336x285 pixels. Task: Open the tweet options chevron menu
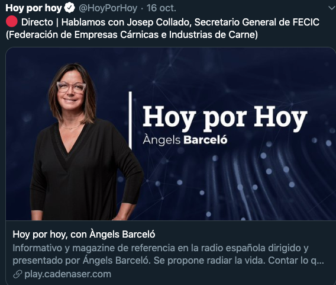point(332,8)
